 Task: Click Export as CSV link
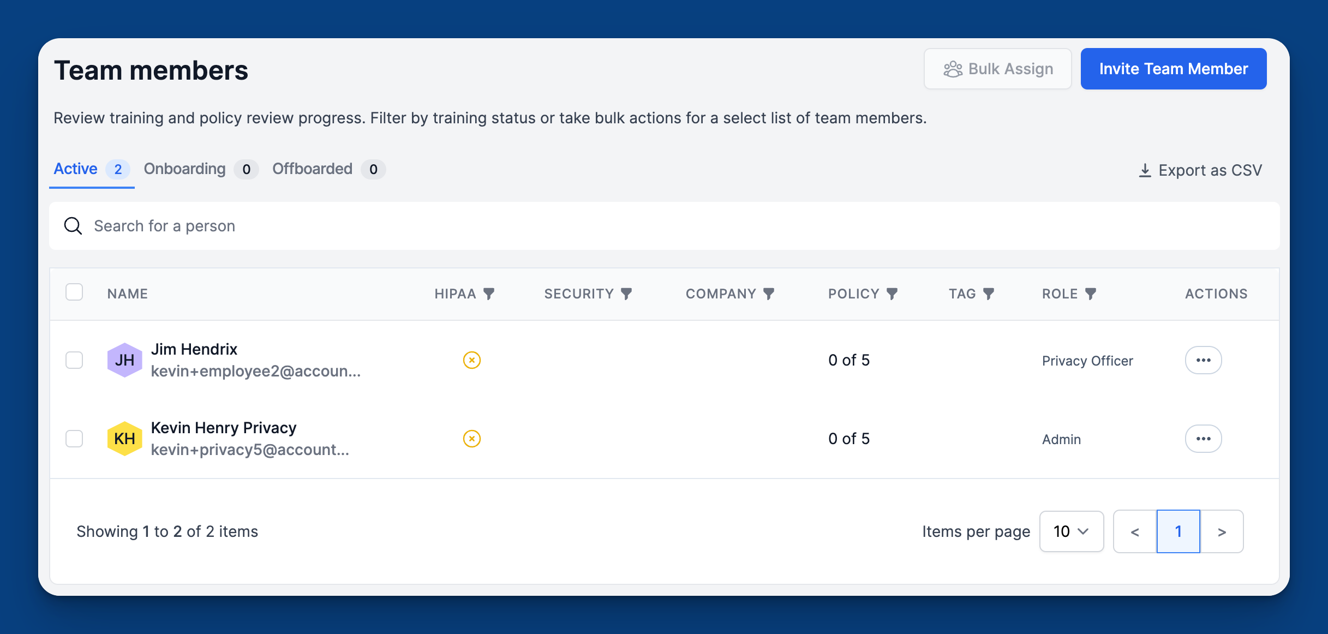coord(1200,170)
